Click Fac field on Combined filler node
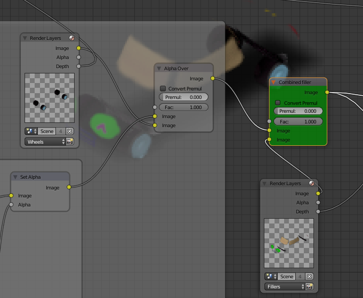This screenshot has height=298, width=363. point(298,122)
